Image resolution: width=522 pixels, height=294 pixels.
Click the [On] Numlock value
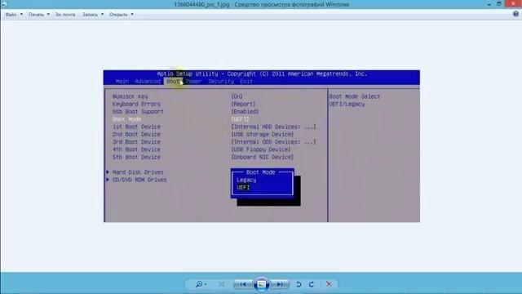pyautogui.click(x=237, y=96)
